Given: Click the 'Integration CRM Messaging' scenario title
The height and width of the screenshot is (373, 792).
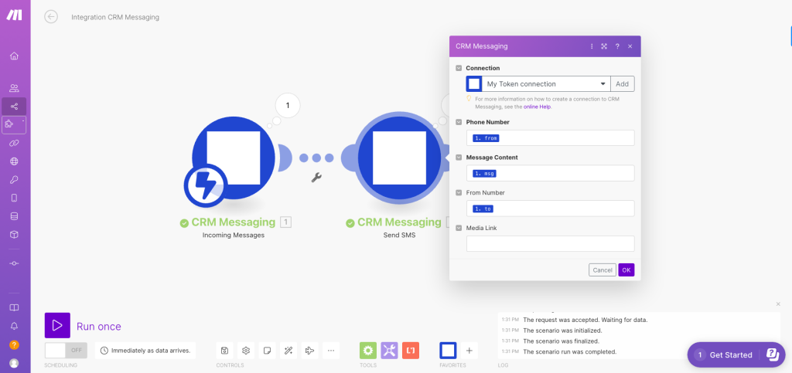Looking at the screenshot, I should [x=115, y=17].
